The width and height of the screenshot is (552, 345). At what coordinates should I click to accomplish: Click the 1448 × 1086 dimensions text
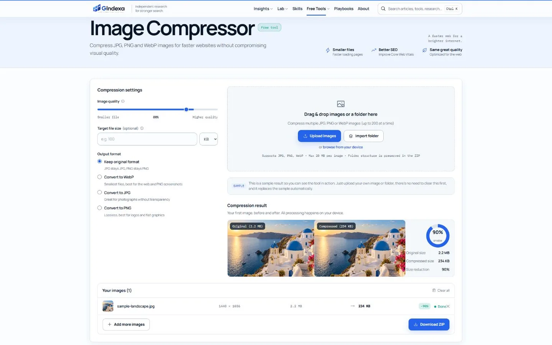tap(229, 306)
